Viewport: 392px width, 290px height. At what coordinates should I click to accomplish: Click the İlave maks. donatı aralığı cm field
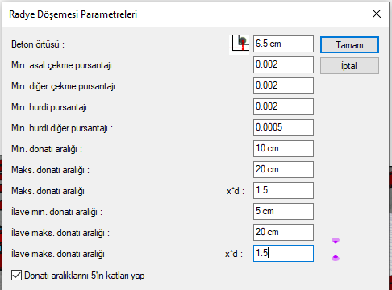point(283,232)
